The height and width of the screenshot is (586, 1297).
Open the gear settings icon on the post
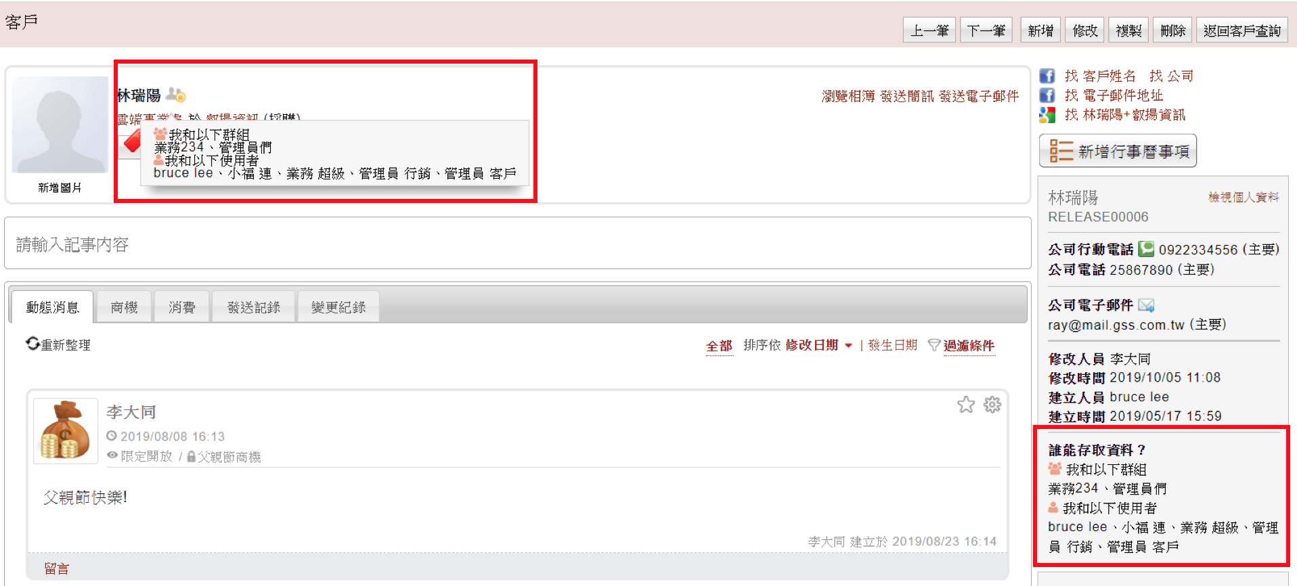(x=992, y=405)
